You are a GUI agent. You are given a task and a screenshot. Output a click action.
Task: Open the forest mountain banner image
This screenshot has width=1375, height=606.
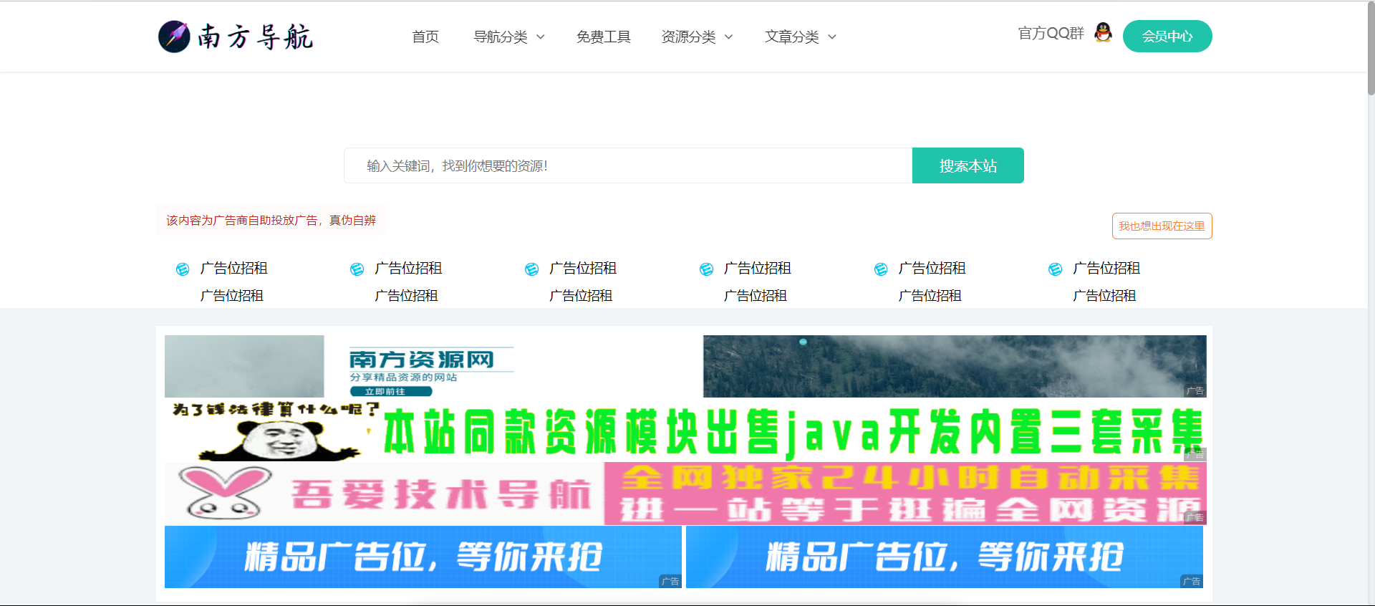point(955,366)
